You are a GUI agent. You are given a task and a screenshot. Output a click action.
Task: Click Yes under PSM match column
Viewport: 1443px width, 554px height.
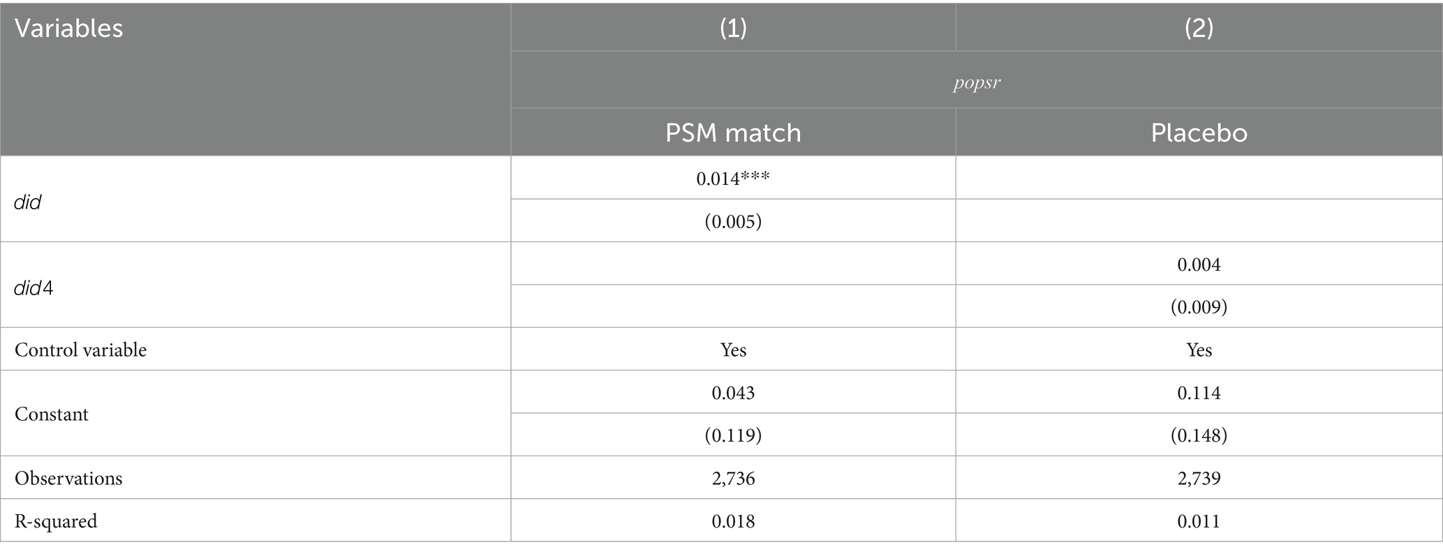[733, 350]
